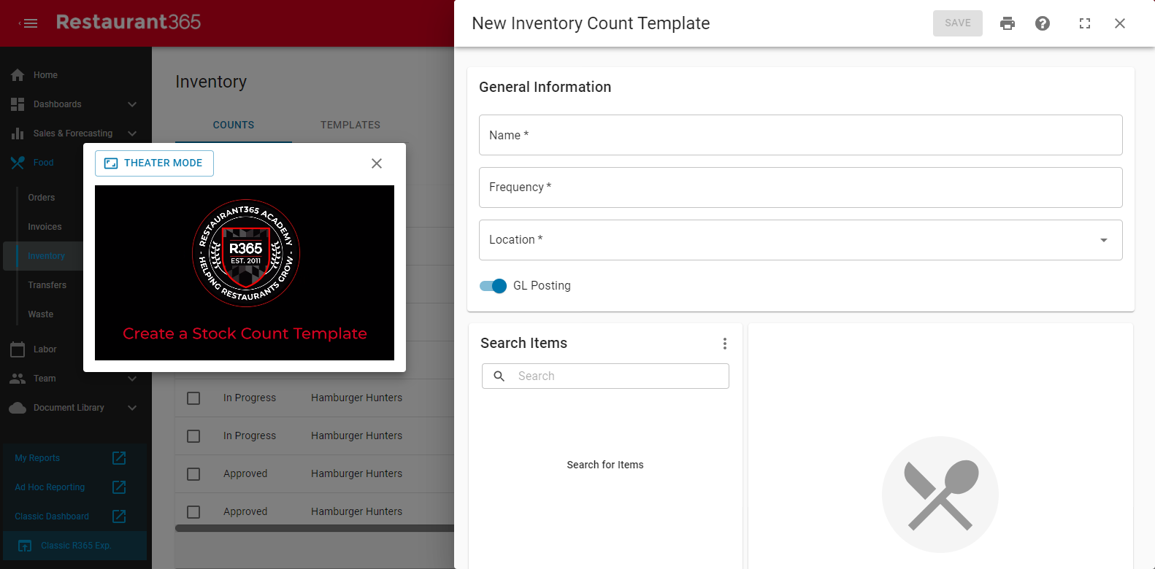
Task: Click the Sales & Forecasting bar chart icon
Action: pos(18,133)
